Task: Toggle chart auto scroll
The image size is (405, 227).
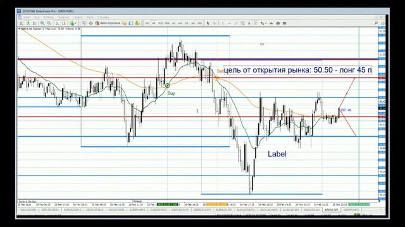Action: point(58,23)
